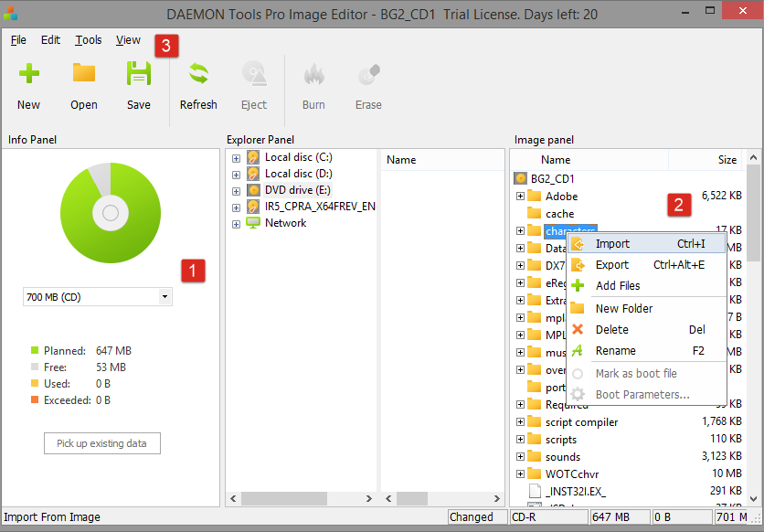The width and height of the screenshot is (764, 532).
Task: Click the Name column header in Explorer Panel
Action: click(x=442, y=160)
